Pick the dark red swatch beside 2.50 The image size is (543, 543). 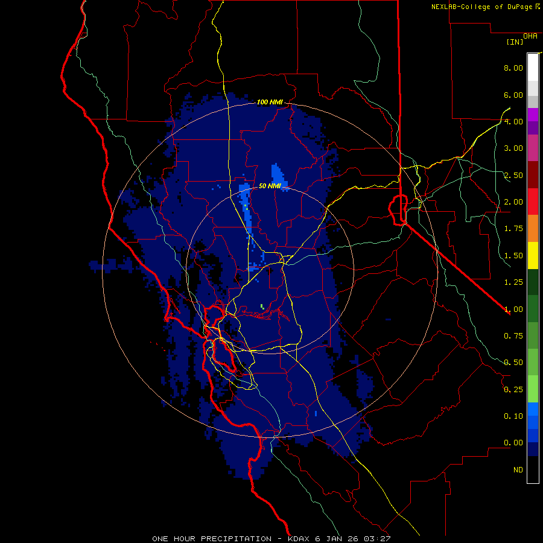point(533,175)
